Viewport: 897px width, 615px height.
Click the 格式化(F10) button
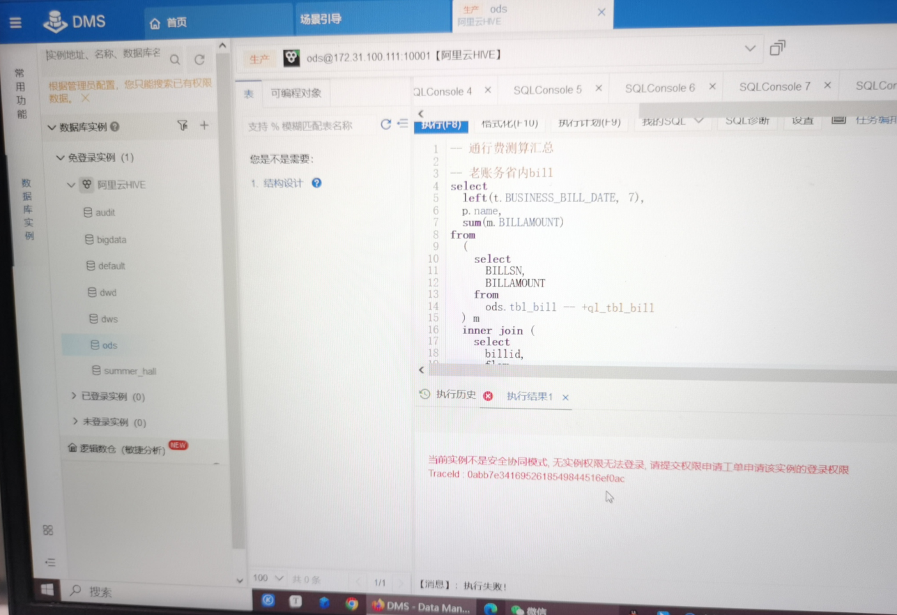tap(509, 123)
